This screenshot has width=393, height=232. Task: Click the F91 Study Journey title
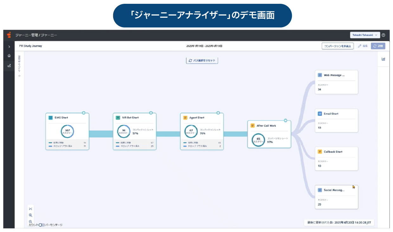[x=30, y=46]
